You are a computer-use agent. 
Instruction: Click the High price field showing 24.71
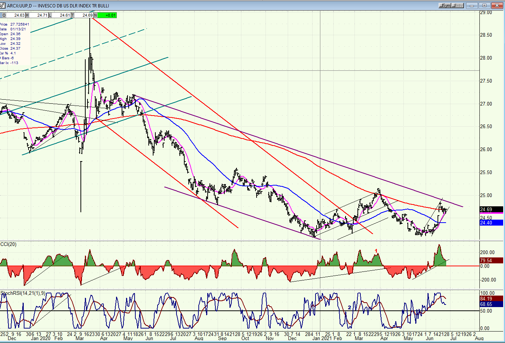pyautogui.click(x=39, y=15)
